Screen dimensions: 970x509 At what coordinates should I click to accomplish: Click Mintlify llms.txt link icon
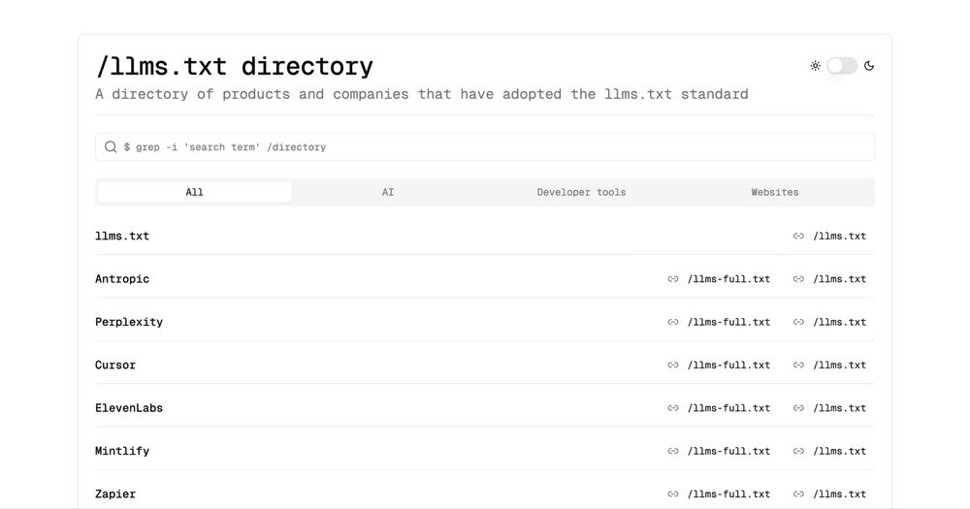[x=798, y=451]
